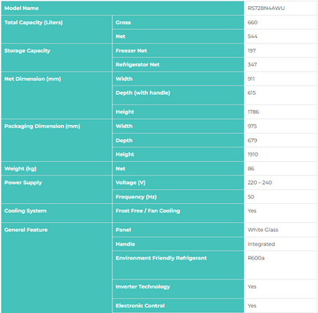Select the Refrigerator Net value 347

(x=252, y=65)
